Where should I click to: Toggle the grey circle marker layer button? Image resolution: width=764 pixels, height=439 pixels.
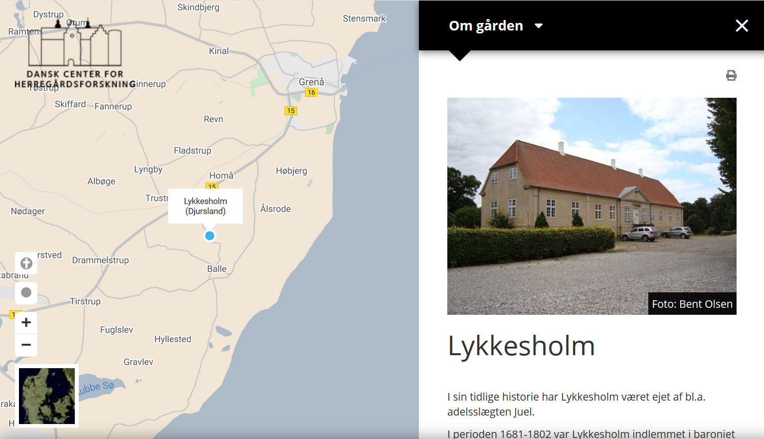[26, 292]
